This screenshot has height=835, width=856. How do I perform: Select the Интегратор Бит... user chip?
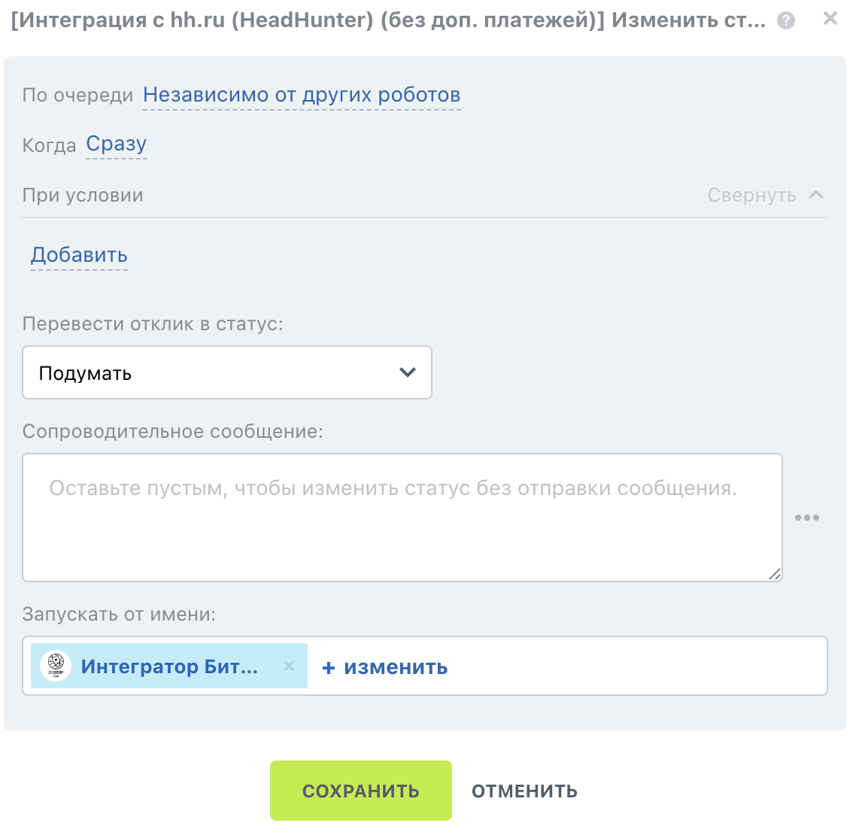(169, 666)
